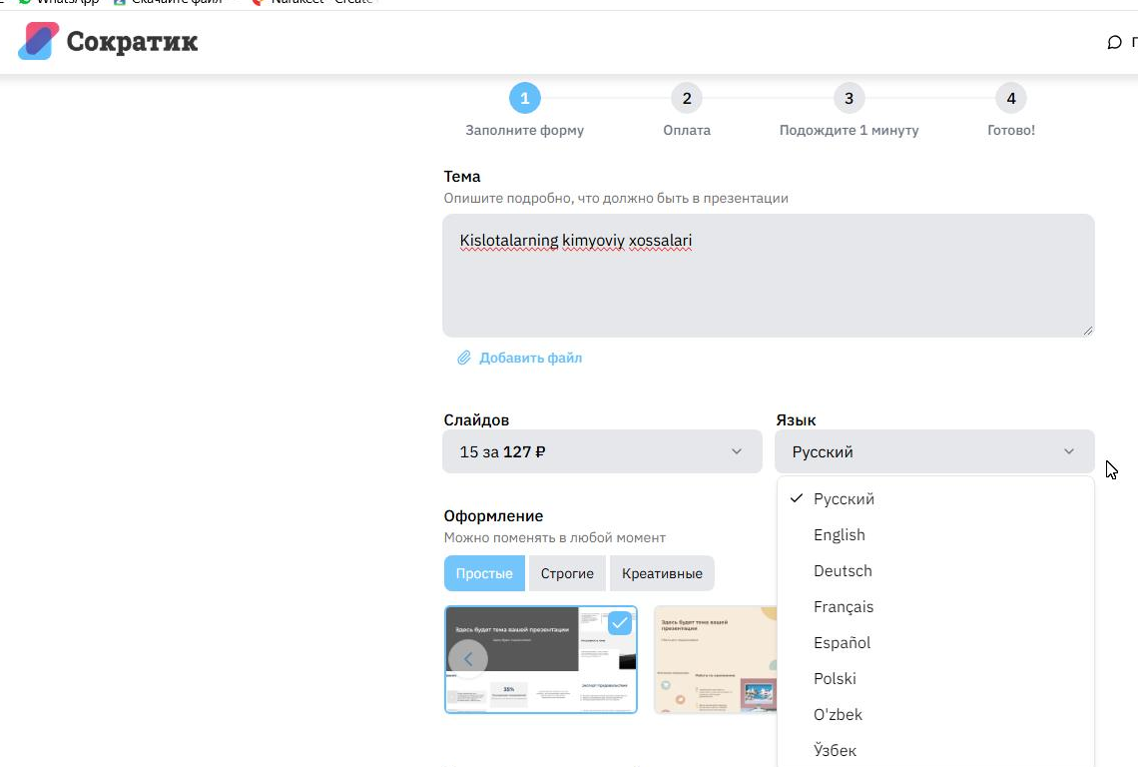1138x767 pixels.
Task: Click the Сократик logo icon
Action: click(39, 41)
